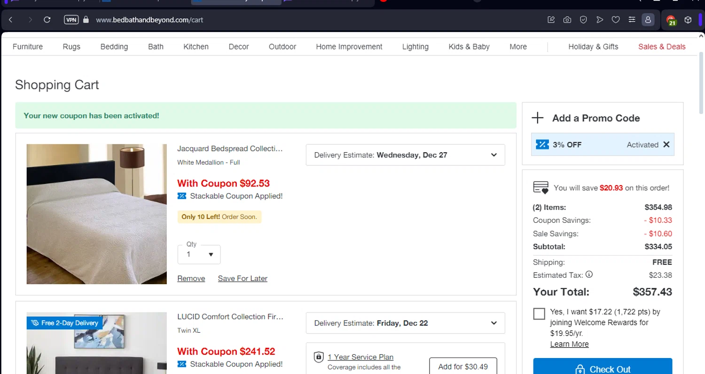Image resolution: width=705 pixels, height=374 pixels.
Task: Open the Kitchen category
Action: (x=196, y=47)
